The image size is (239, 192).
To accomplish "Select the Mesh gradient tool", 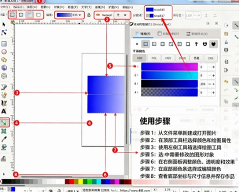I will pos(4,131).
